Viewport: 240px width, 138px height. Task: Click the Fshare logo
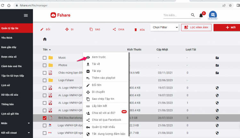coord(60,15)
